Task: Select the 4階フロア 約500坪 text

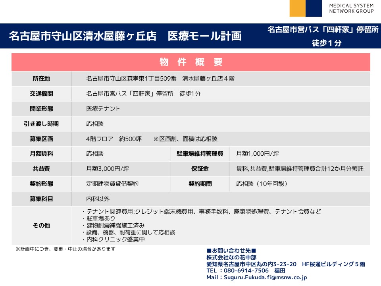Action: [x=114, y=139]
